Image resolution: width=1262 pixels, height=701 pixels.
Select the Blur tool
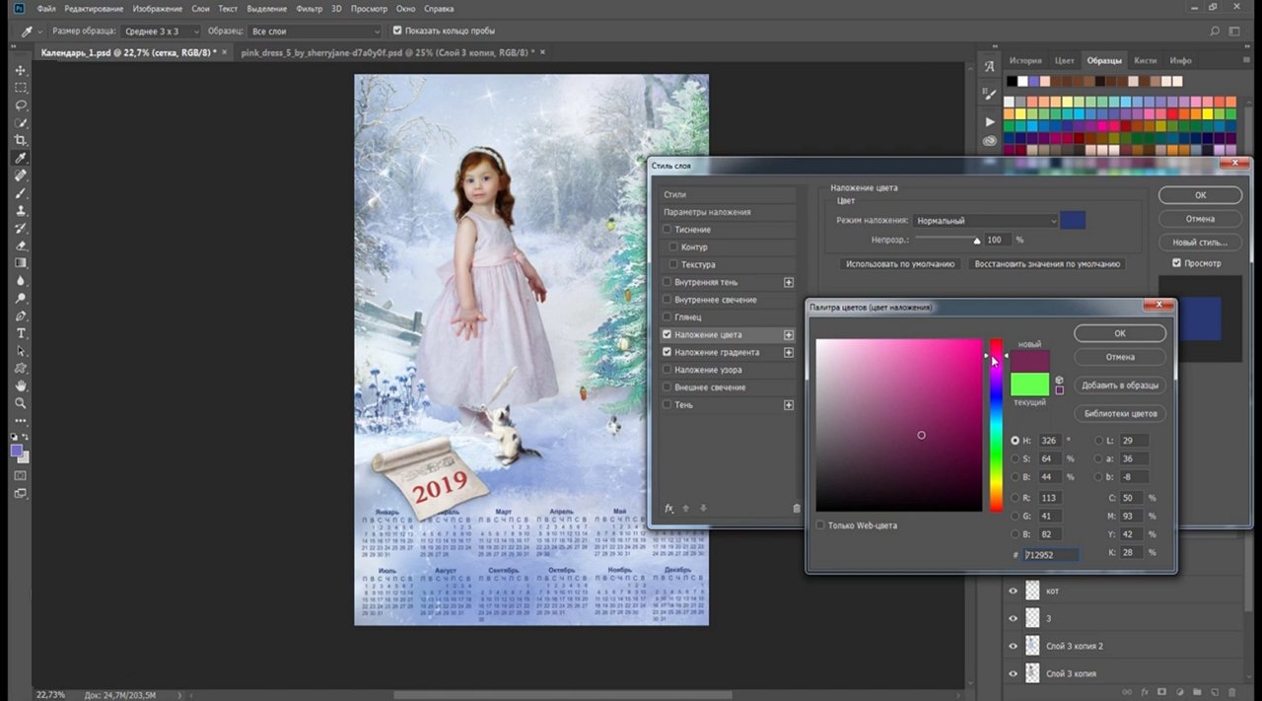[x=21, y=281]
